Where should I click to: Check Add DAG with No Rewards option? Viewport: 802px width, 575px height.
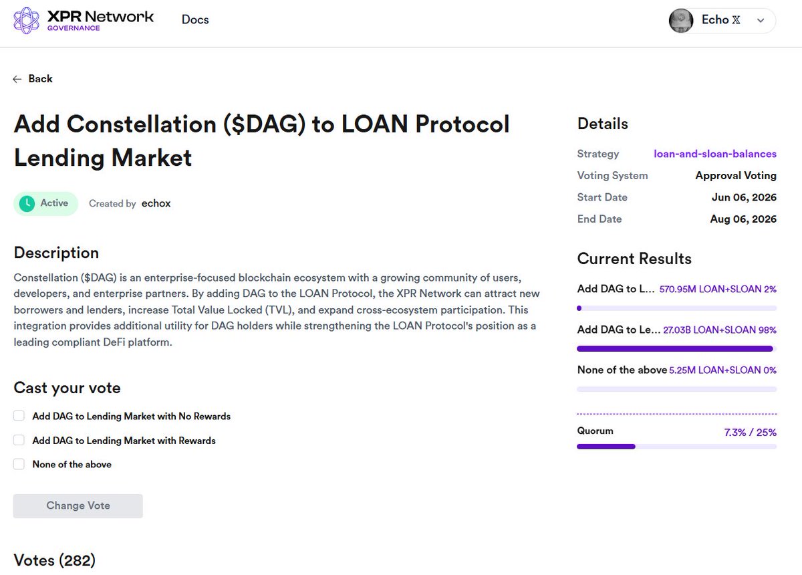tap(19, 416)
